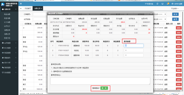
Task: Click 撤销 for the 09:28:26 record
Action: [x=179, y=65]
